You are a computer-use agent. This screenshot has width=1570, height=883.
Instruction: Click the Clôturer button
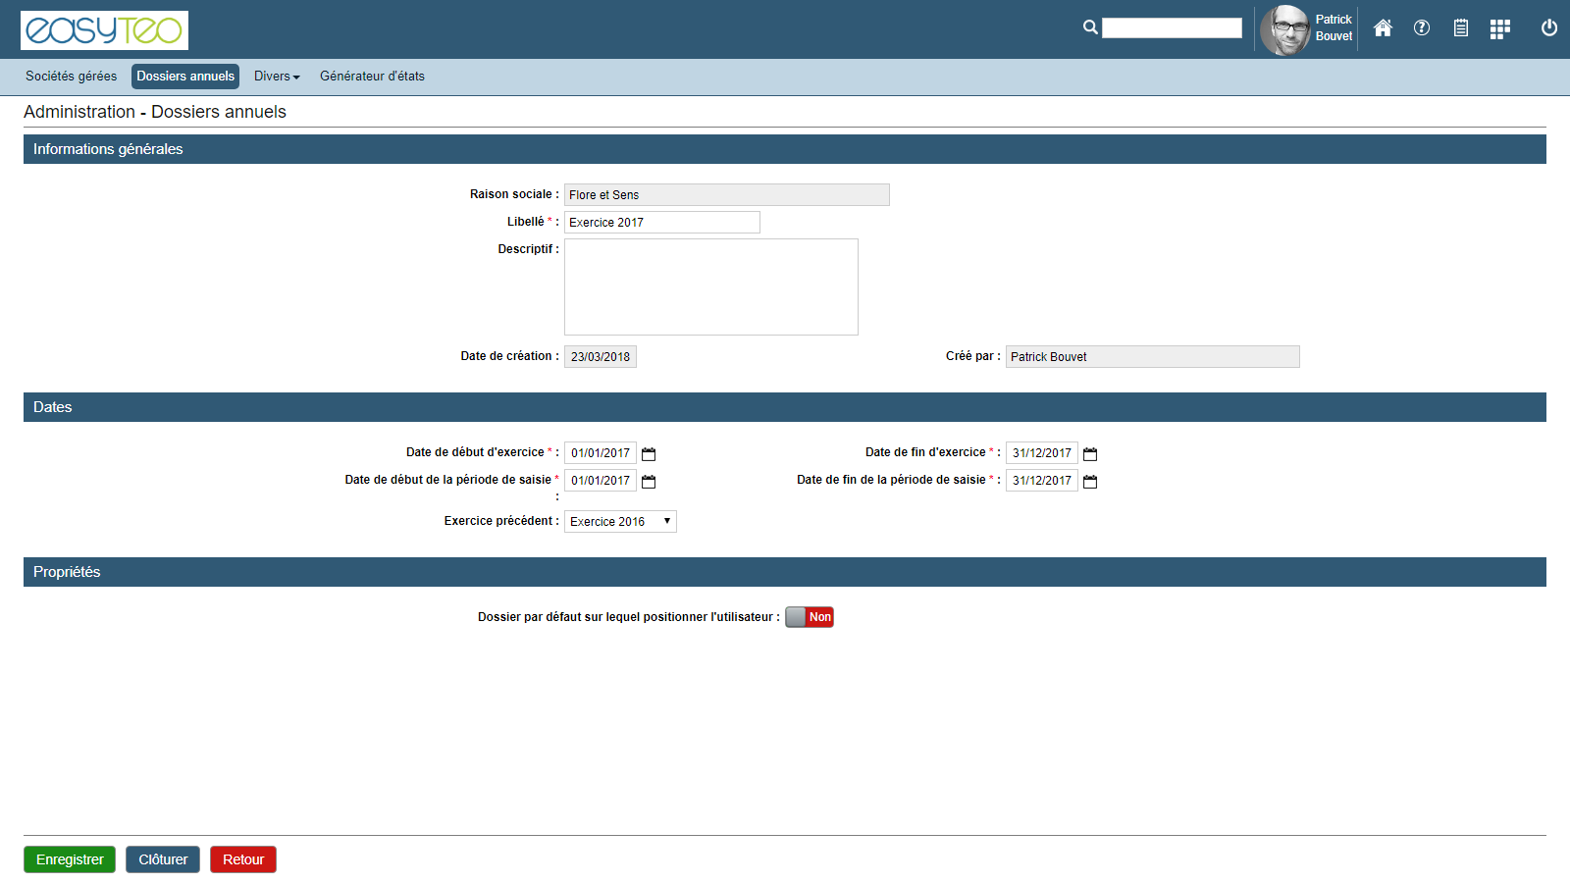tap(163, 859)
